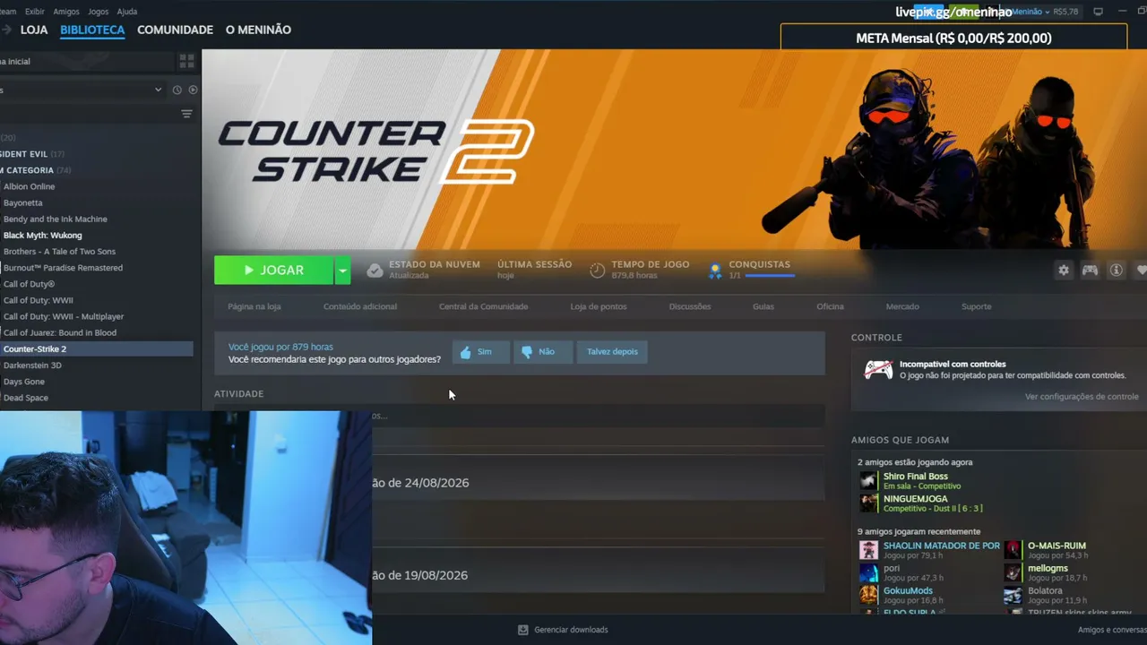This screenshot has height=645, width=1147.
Task: Open the Amigos menu
Action: pyautogui.click(x=66, y=12)
